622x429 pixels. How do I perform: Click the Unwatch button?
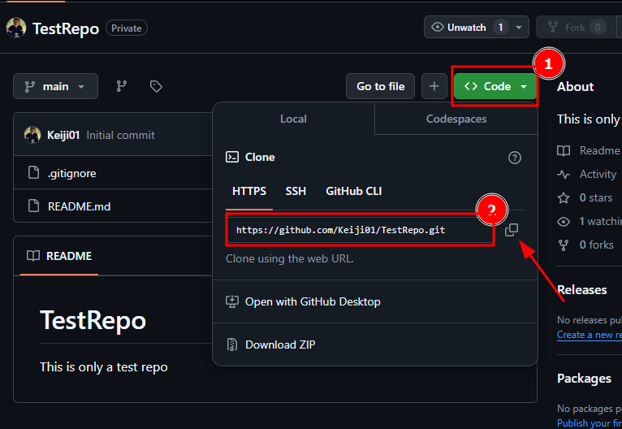(466, 28)
